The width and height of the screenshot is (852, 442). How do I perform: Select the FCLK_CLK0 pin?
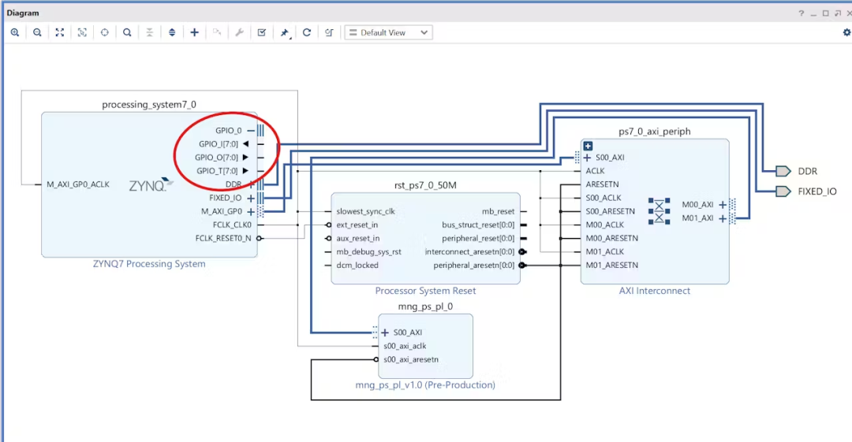click(232, 225)
